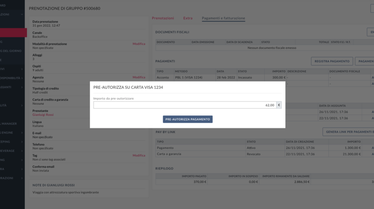Open the Gianluigi Rossi prenotante link
Image resolution: width=374 pixels, height=209 pixels.
click(43, 115)
